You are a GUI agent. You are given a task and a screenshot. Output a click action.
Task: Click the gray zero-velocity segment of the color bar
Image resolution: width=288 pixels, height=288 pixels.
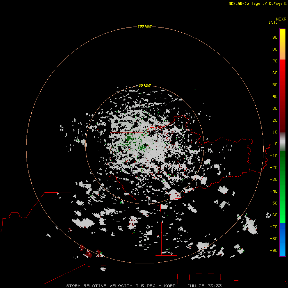click(283, 142)
